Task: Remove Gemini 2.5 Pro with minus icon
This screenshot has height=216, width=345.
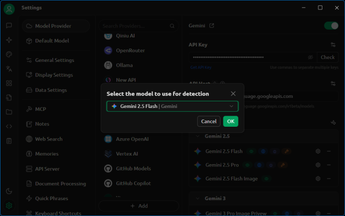Action: pyautogui.click(x=329, y=165)
